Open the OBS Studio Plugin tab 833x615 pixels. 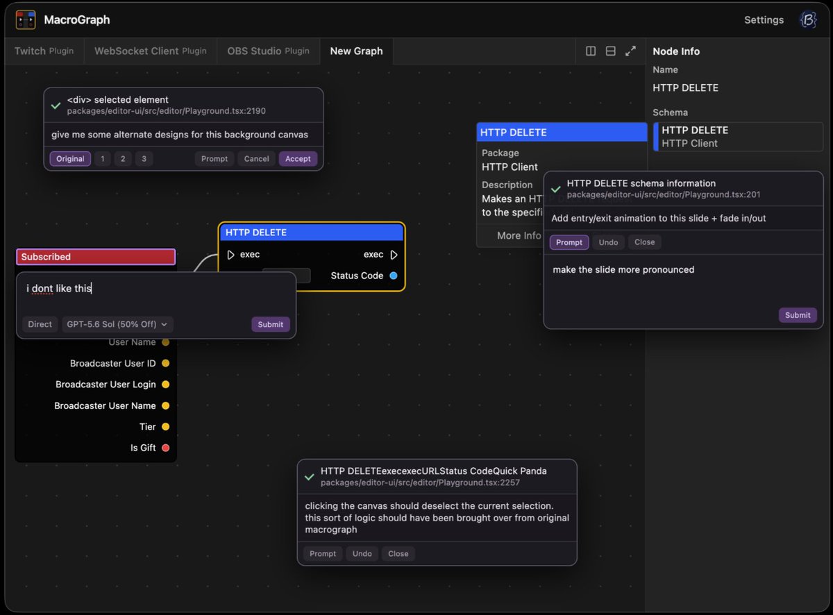[269, 51]
